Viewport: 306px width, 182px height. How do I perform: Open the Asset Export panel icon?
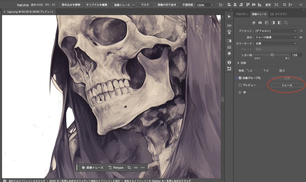pyautogui.click(x=229, y=69)
